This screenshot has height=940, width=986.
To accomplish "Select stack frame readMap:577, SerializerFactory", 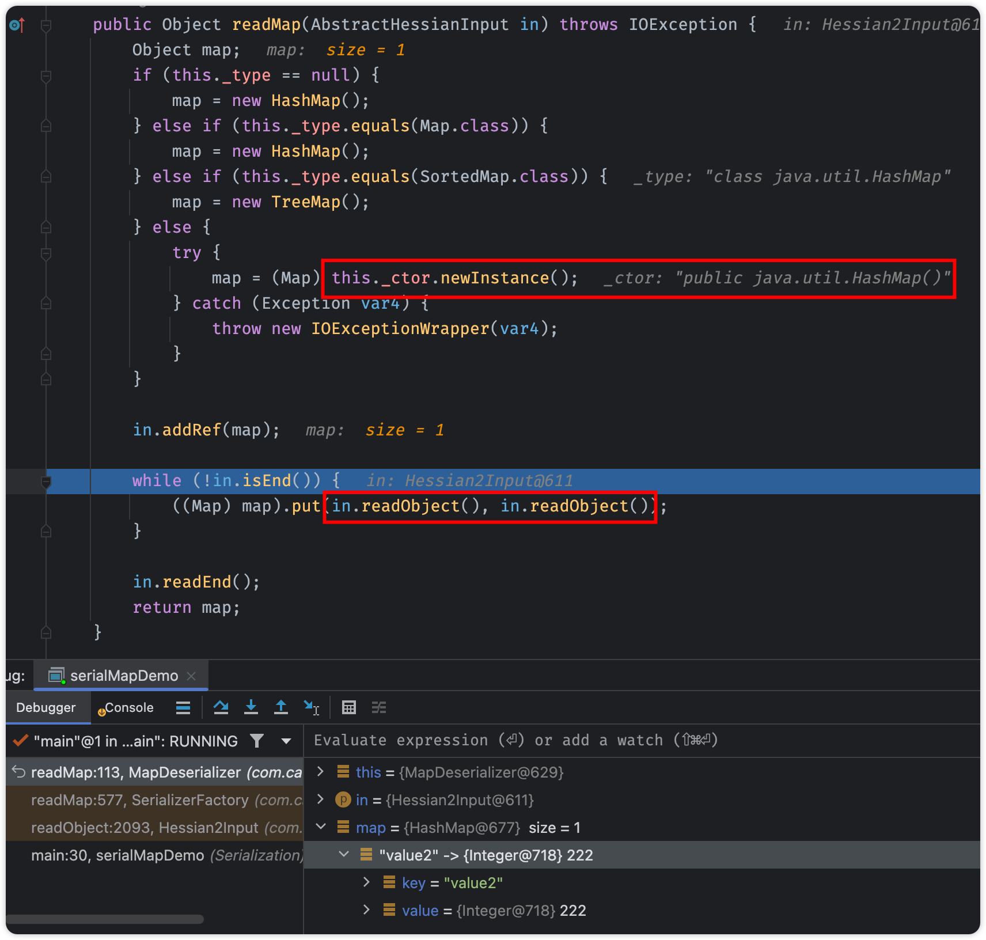I will [154, 799].
